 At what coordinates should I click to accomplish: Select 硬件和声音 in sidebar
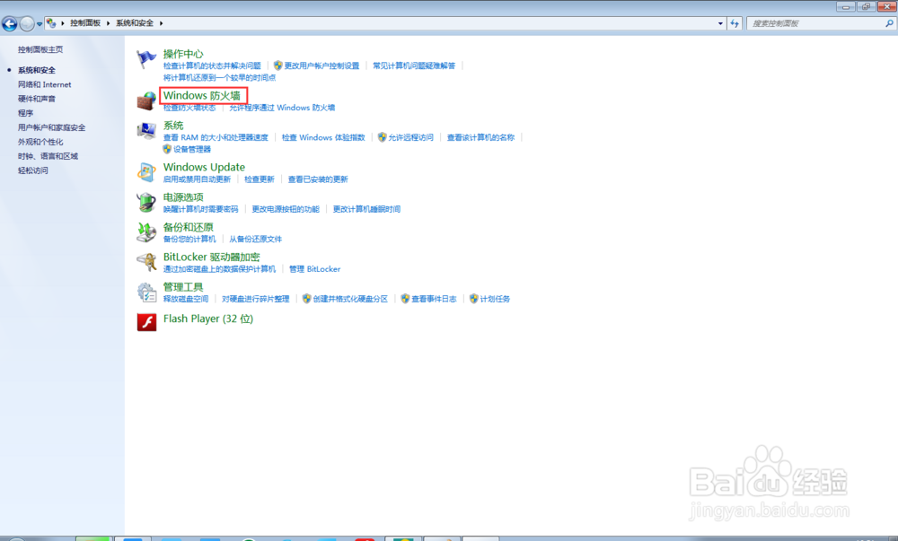click(x=37, y=99)
